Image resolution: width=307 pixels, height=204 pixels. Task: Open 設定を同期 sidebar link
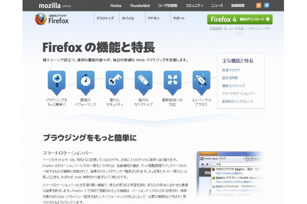(x=230, y=78)
